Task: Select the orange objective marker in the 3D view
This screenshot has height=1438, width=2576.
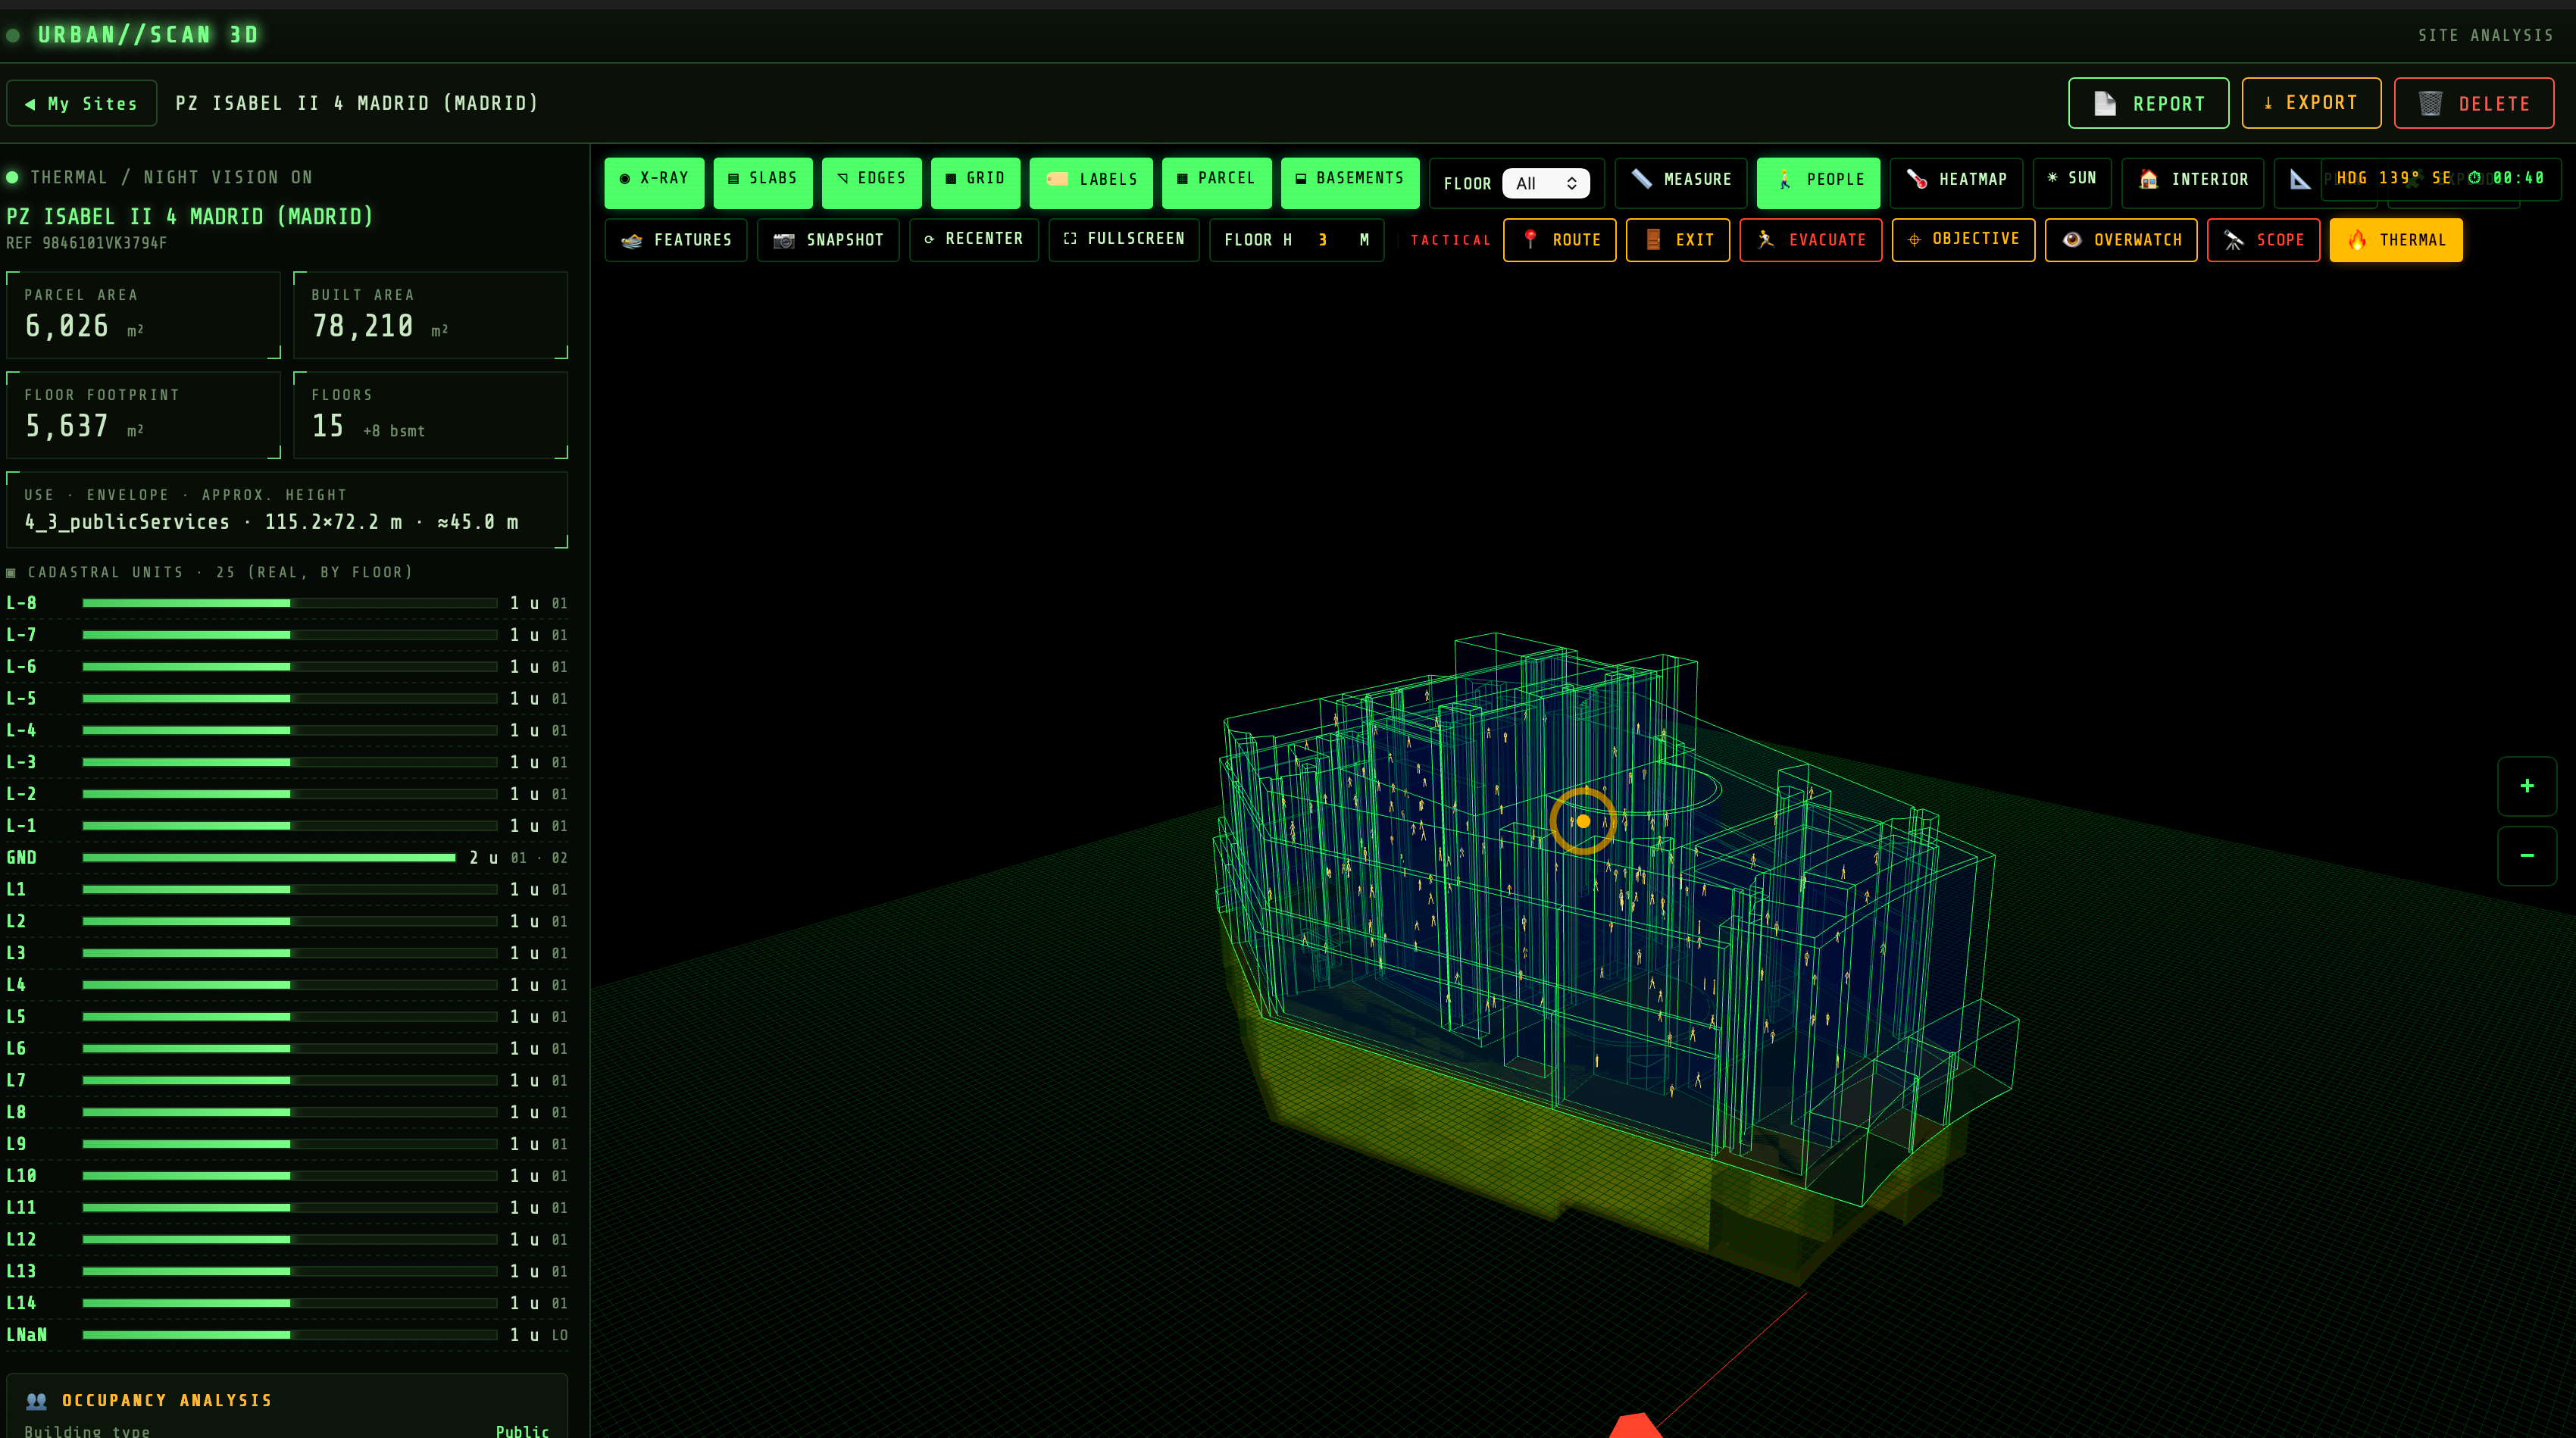Action: [1583, 821]
